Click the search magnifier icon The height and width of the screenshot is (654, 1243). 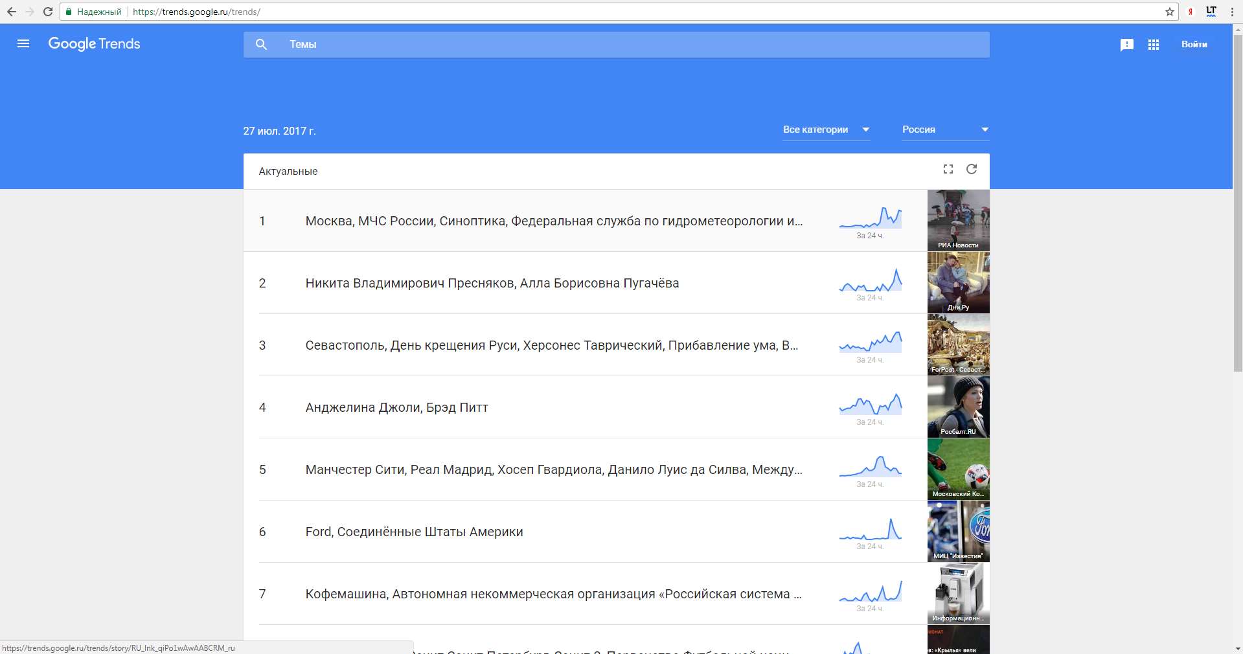coord(261,45)
